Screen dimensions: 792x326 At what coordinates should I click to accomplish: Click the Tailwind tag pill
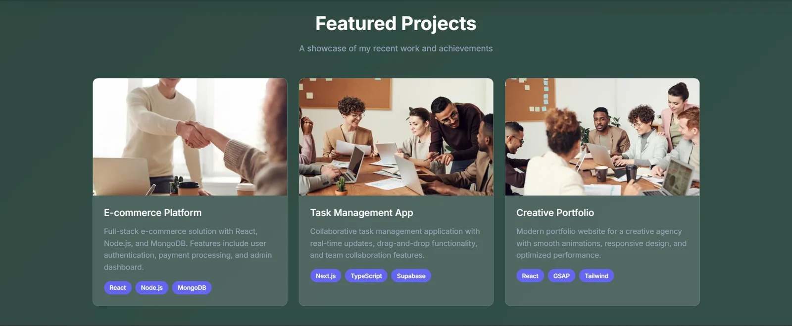[596, 276]
